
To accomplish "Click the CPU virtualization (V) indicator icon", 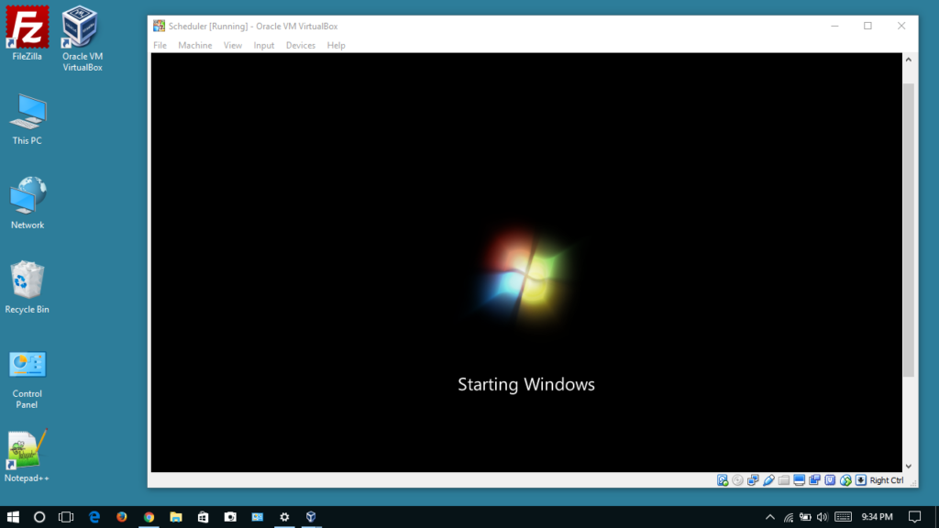I will (x=830, y=480).
